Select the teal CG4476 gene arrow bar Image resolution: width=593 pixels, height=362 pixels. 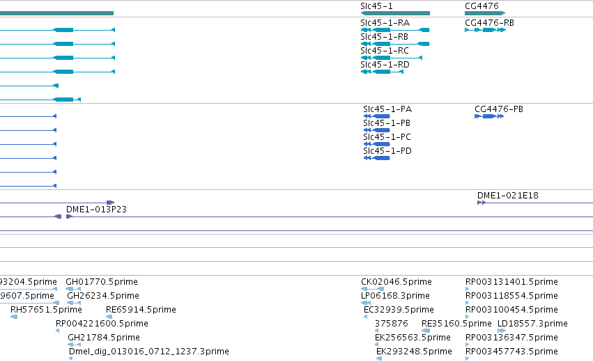click(485, 13)
